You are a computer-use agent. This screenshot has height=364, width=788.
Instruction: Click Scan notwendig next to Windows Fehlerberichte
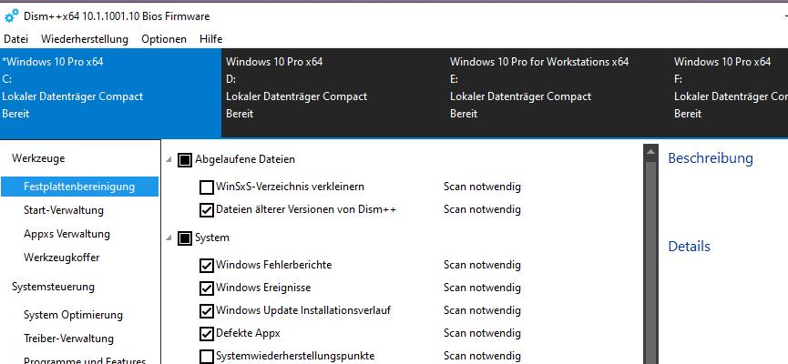tap(482, 265)
